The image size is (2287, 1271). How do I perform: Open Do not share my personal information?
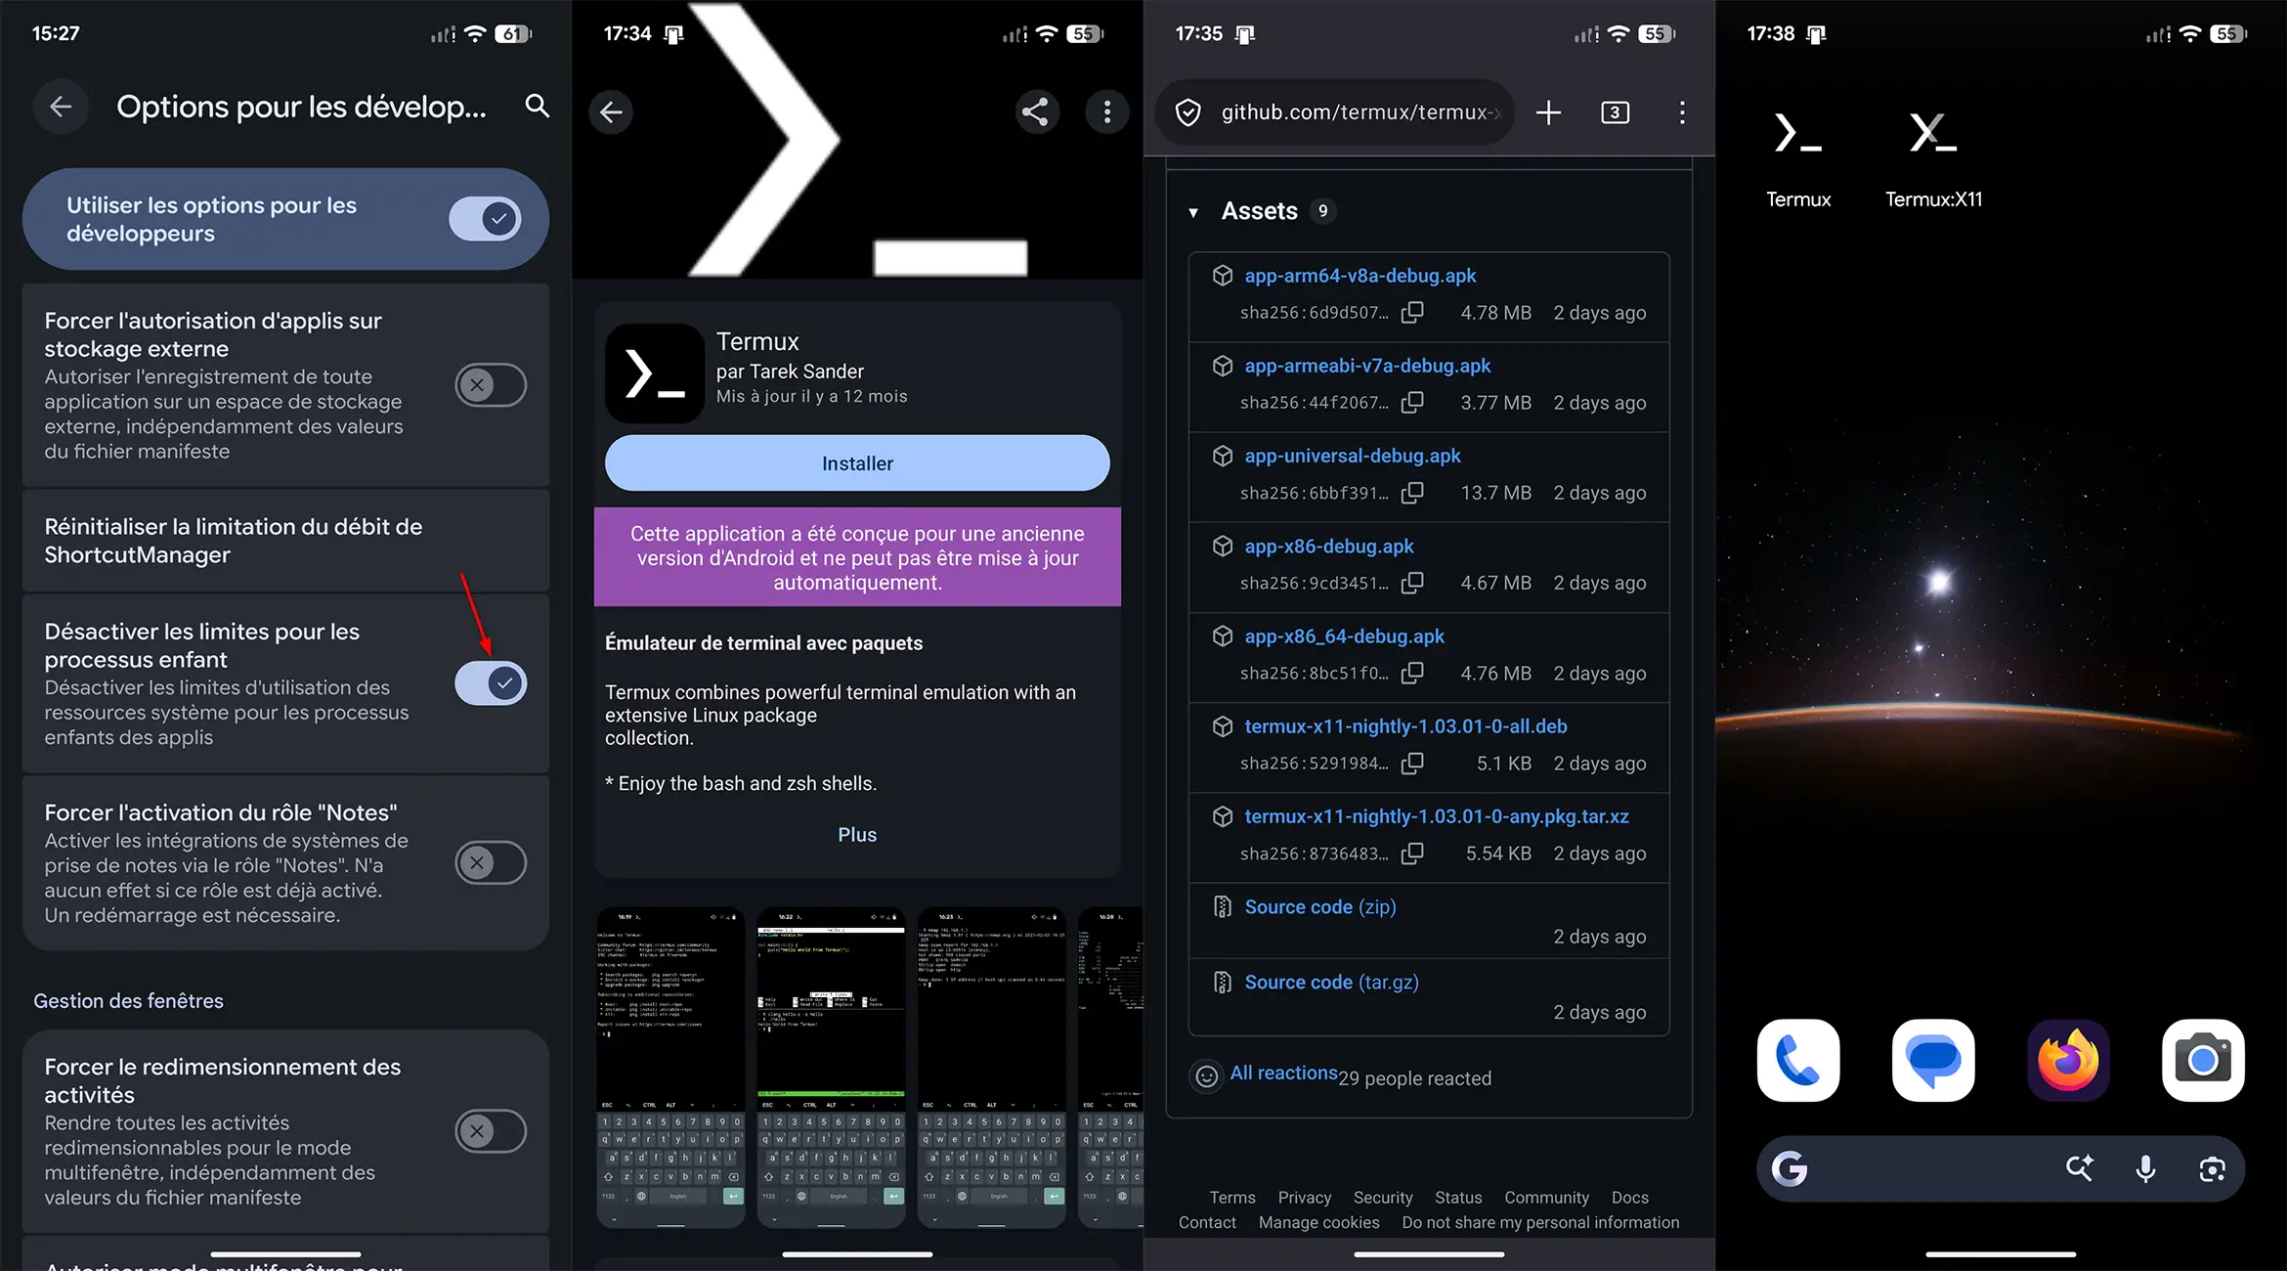pos(1540,1223)
